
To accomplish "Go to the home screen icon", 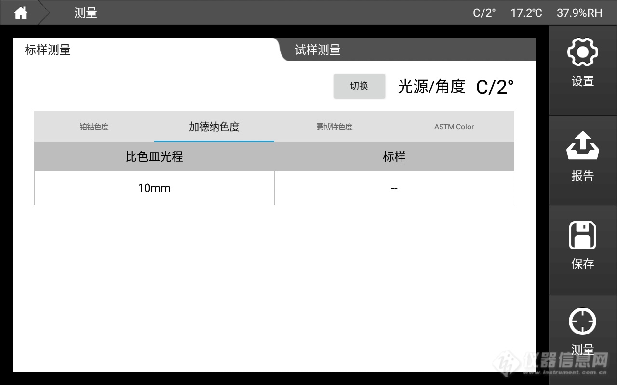I will pyautogui.click(x=21, y=13).
